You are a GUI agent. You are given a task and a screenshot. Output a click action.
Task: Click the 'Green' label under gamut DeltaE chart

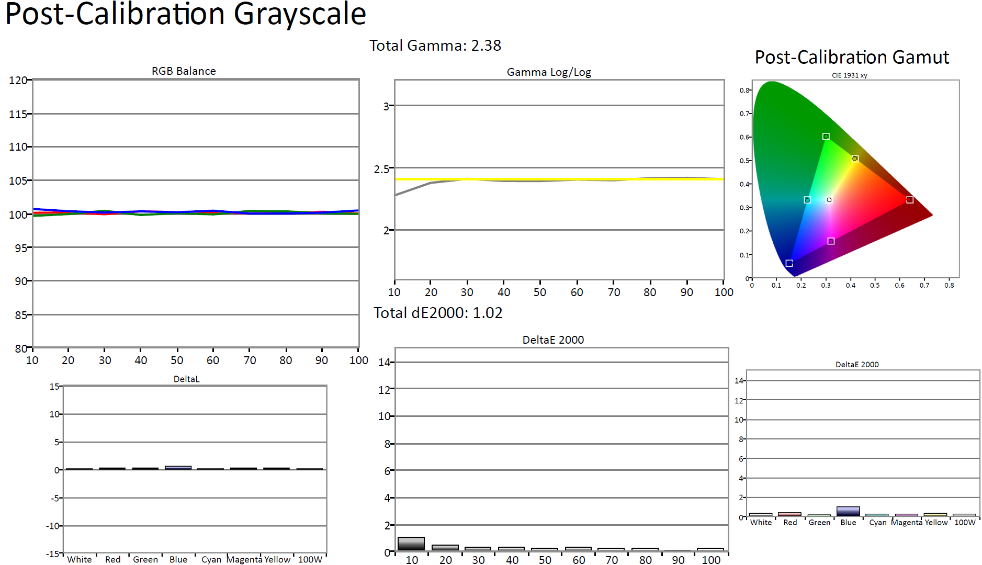819,522
